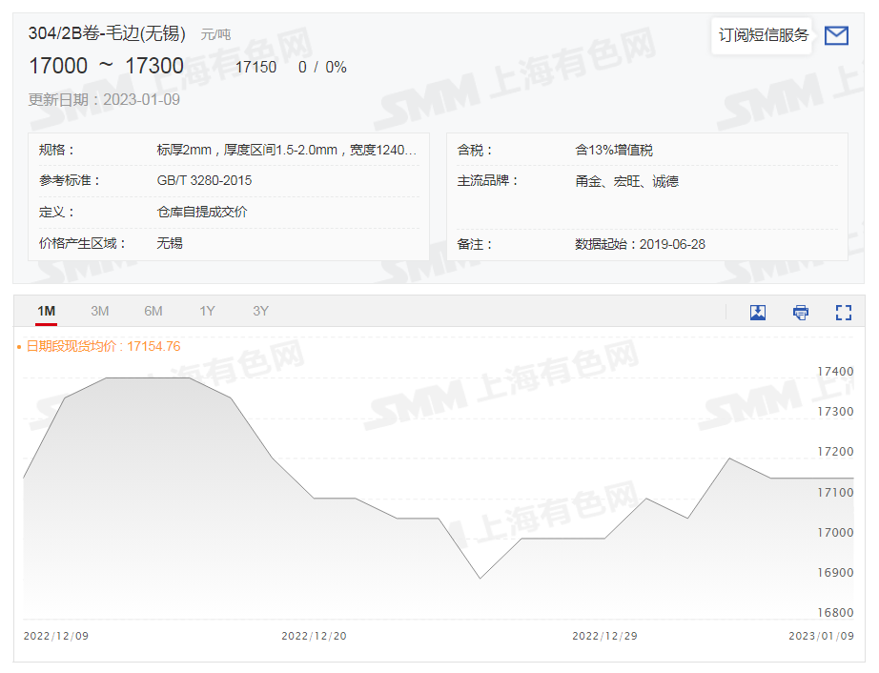Expand the chart to fullscreen
Image resolution: width=879 pixels, height=673 pixels.
tap(842, 312)
